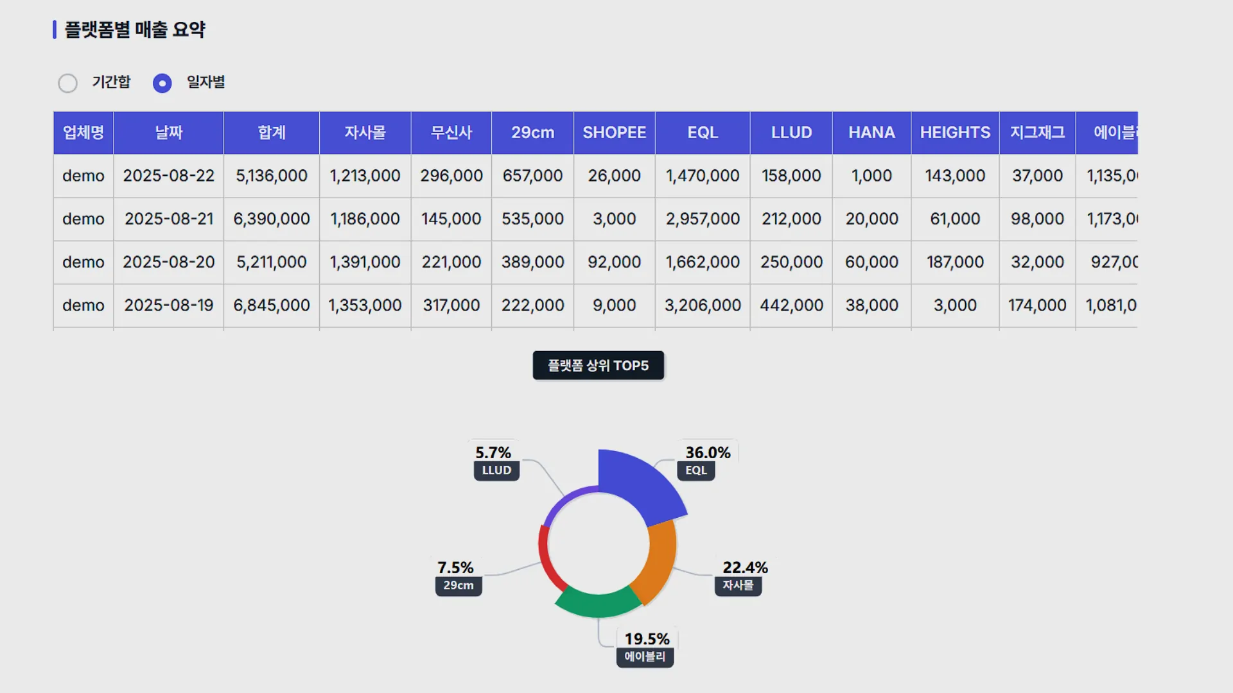The image size is (1233, 693).
Task: Click LLUD value 442,000
Action: (x=791, y=305)
